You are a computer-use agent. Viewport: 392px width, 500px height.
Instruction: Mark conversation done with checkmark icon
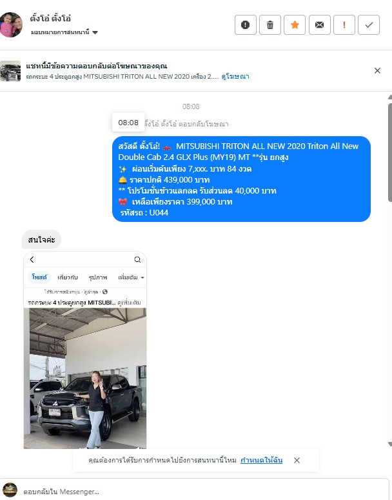point(369,25)
